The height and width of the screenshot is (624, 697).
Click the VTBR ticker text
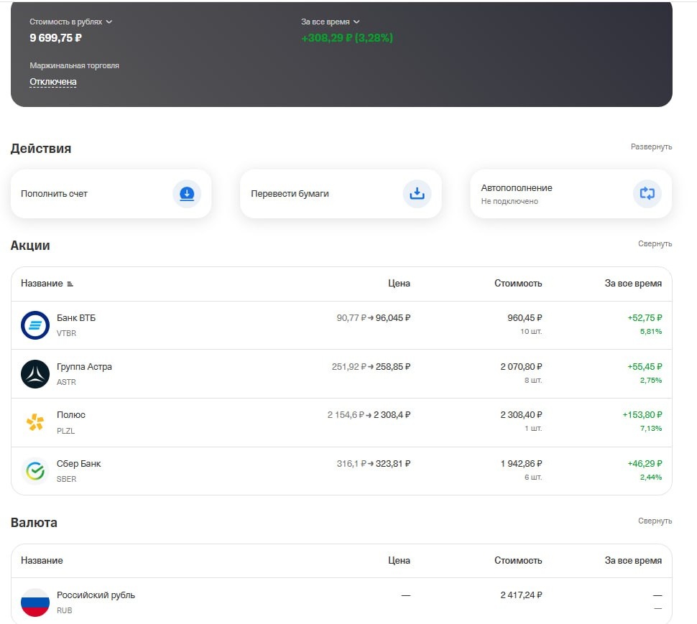click(66, 333)
